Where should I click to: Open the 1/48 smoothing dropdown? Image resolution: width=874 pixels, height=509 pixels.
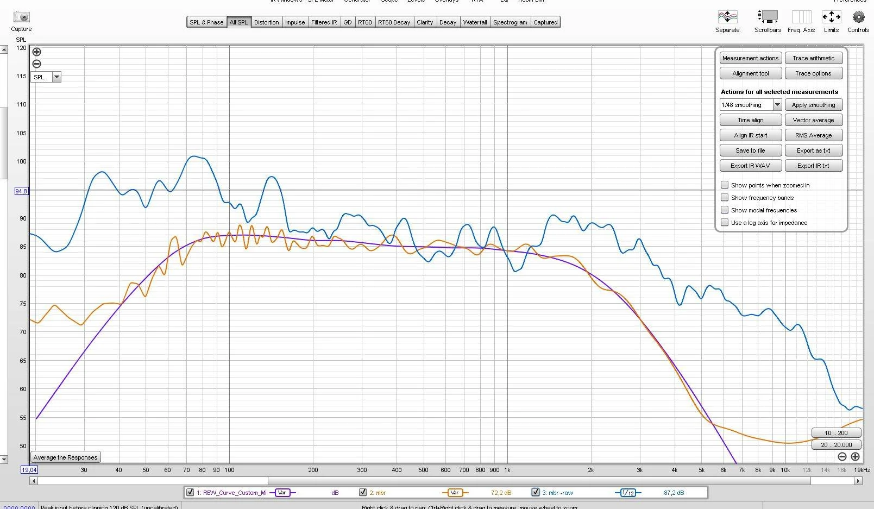point(777,105)
